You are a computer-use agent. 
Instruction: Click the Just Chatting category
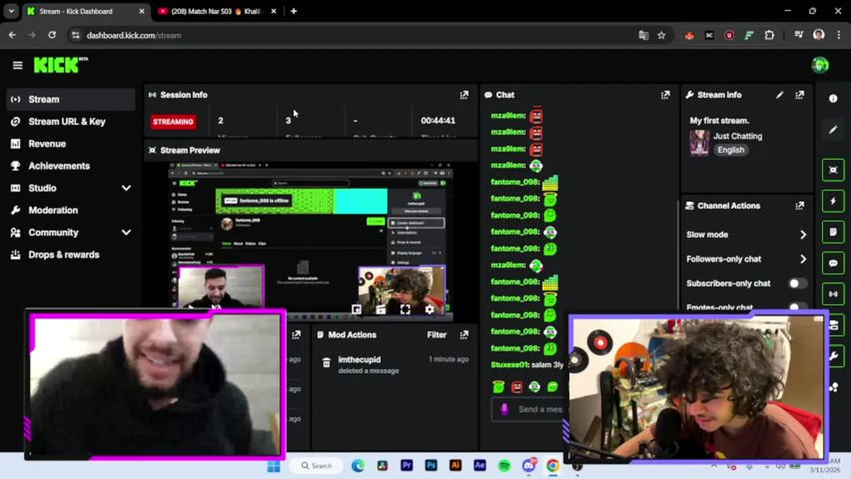tap(738, 136)
